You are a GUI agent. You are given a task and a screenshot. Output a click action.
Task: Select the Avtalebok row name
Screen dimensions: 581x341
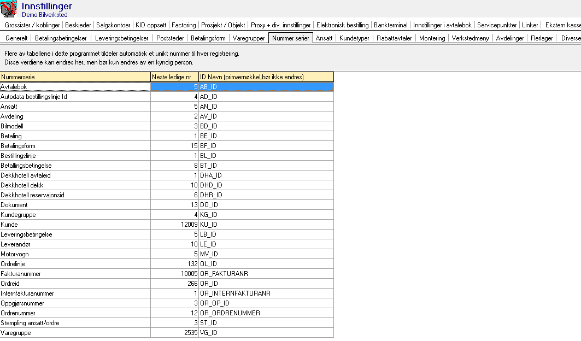pos(75,87)
